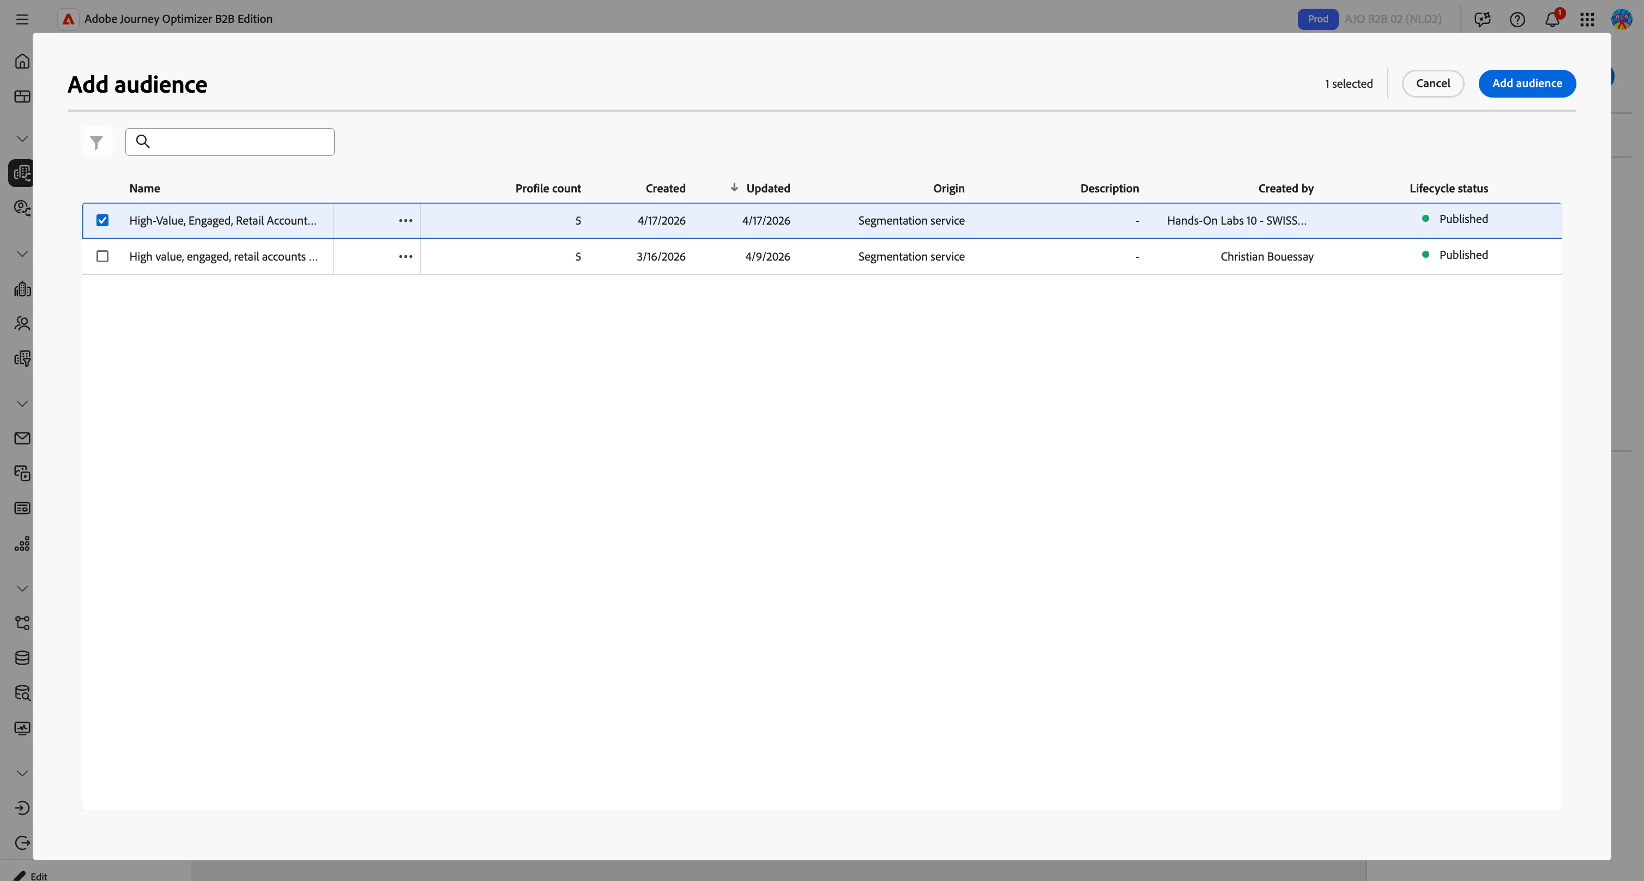
Task: Click the Christian Bouessay cell
Action: pyautogui.click(x=1266, y=256)
